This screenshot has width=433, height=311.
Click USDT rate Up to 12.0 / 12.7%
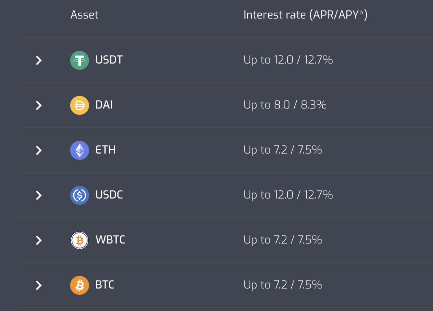coord(288,60)
